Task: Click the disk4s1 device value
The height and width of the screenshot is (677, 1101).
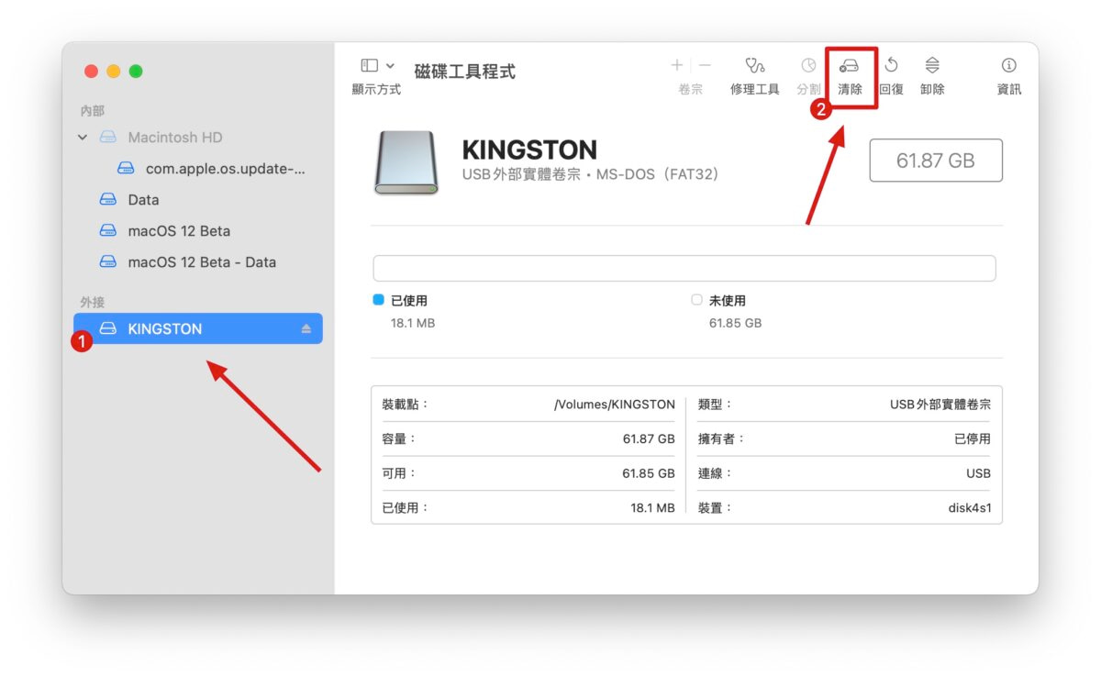Action: pyautogui.click(x=970, y=507)
